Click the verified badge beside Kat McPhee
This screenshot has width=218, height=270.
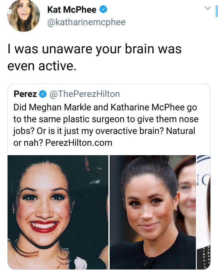(x=104, y=10)
